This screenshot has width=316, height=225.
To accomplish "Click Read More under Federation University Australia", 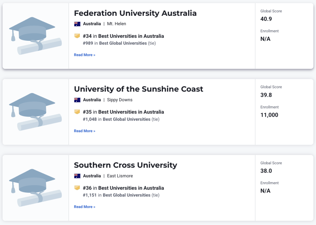I will coord(85,55).
